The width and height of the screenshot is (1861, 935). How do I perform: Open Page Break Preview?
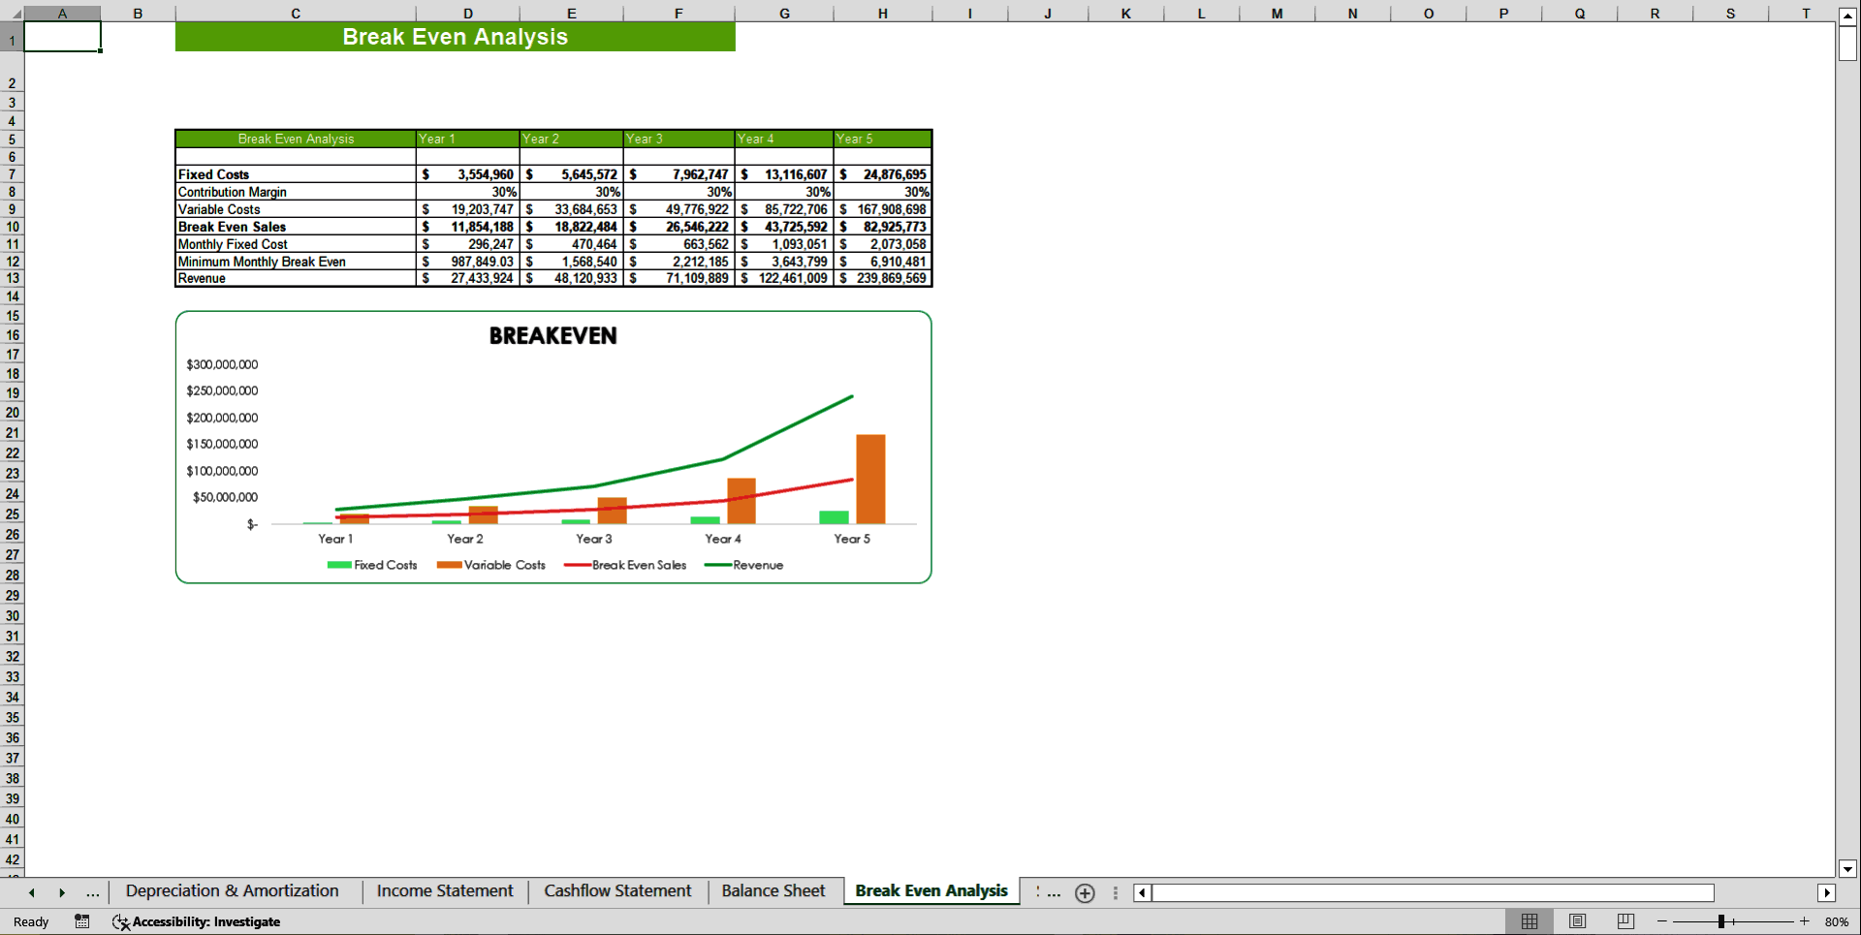[1624, 921]
